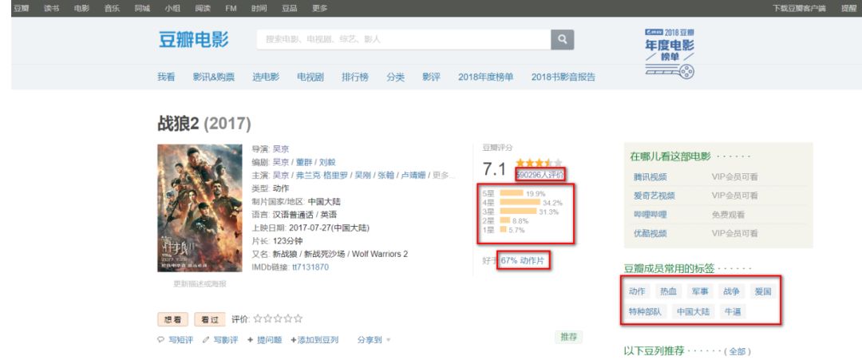The width and height of the screenshot is (862, 360).
Task: Open the 选电影 tab
Action: [266, 77]
